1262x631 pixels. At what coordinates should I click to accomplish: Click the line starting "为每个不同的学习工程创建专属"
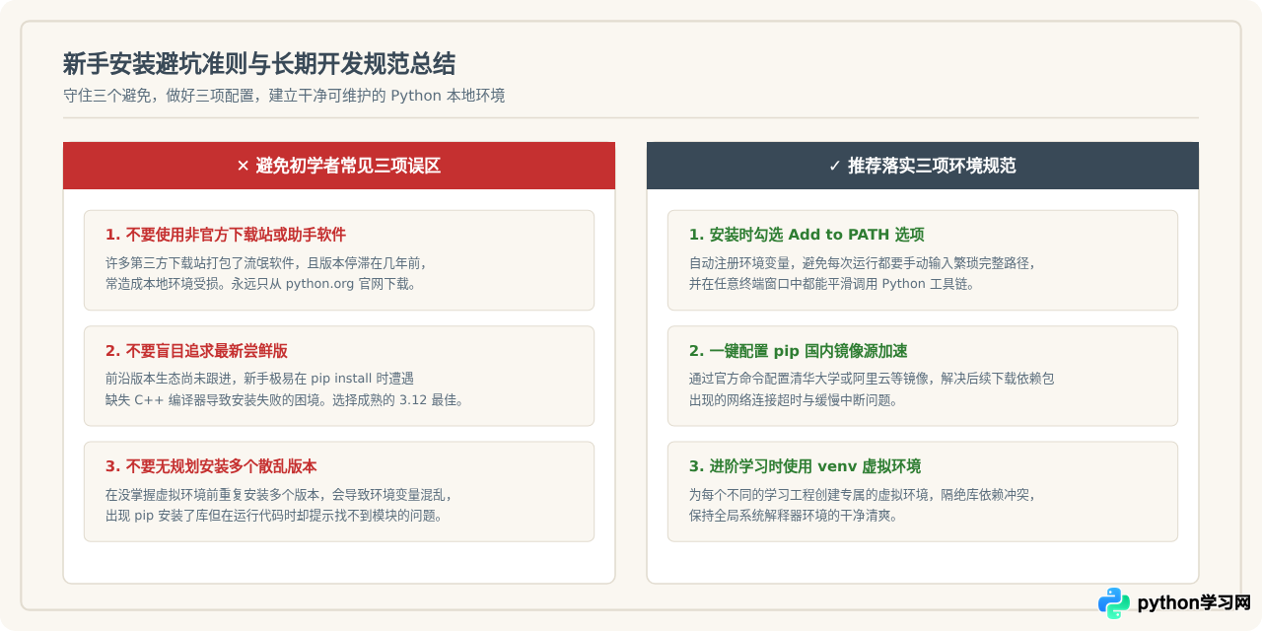pos(862,494)
